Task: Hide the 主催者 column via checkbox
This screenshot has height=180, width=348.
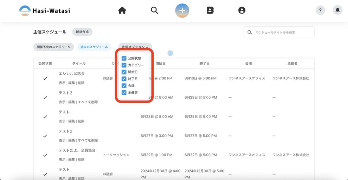Action: pyautogui.click(x=124, y=92)
